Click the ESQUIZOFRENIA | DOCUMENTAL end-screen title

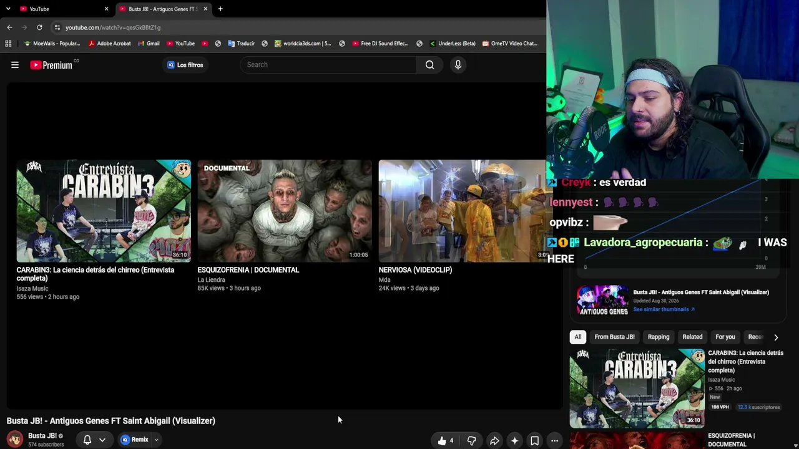[x=248, y=270]
